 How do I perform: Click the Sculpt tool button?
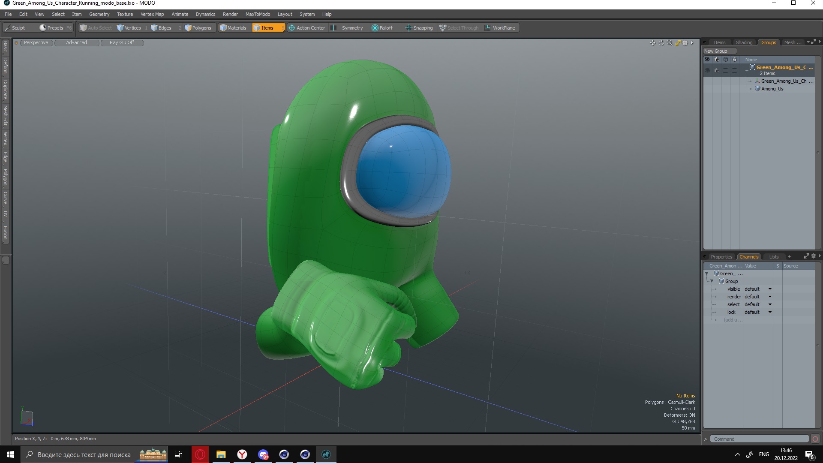[19, 28]
